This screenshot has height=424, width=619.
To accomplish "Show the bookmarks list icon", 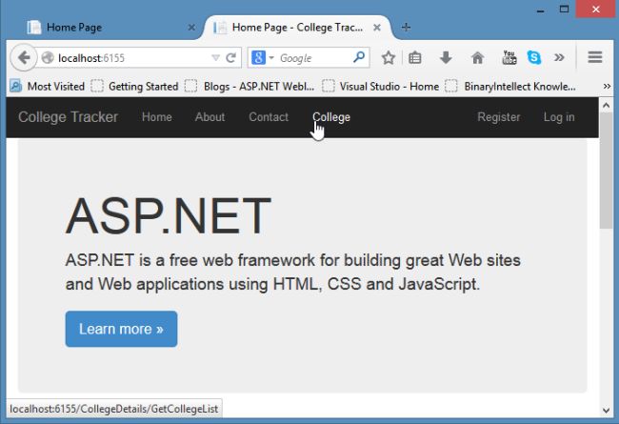I will click(415, 58).
